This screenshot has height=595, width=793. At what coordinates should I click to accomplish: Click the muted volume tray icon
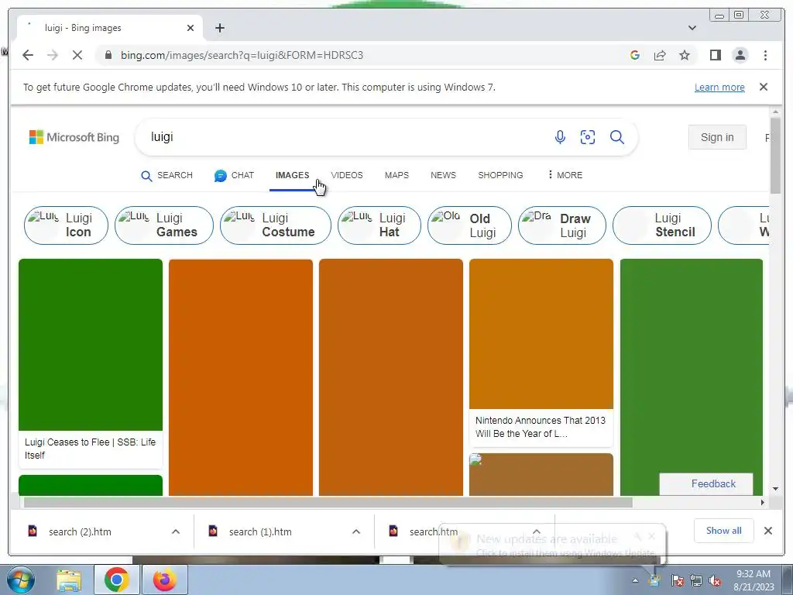point(715,580)
